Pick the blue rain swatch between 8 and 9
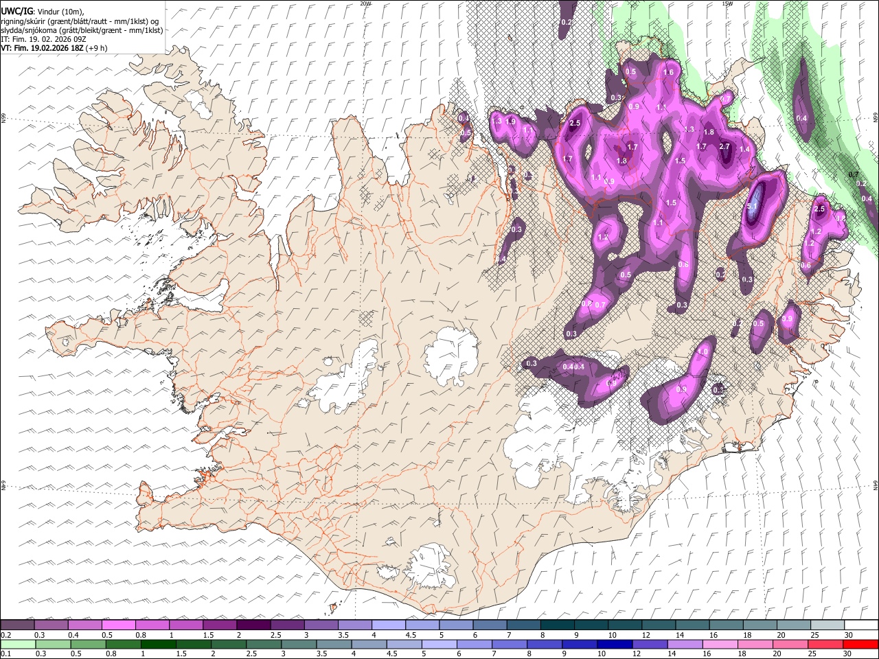This screenshot has width=879, height=659. tap(545, 644)
